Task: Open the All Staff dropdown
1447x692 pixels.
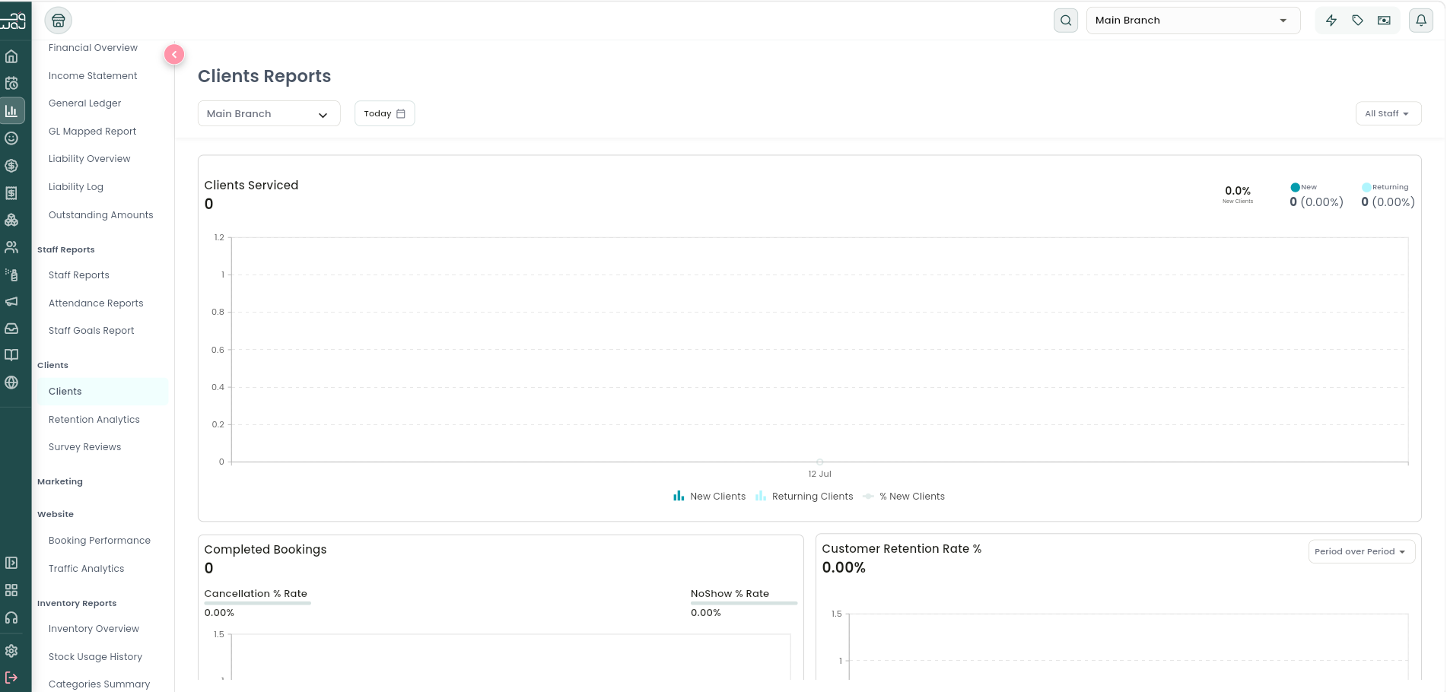Action: point(1388,113)
